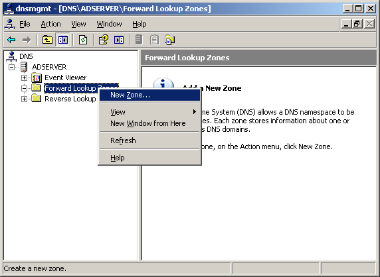
Task: Open the Help question mark toolbar icon
Action: (104, 40)
